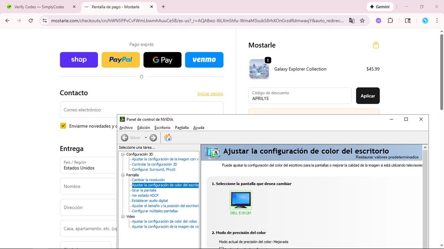Select Ver estado HDCP
Viewport: 444px width, 249px height.
tap(145, 196)
